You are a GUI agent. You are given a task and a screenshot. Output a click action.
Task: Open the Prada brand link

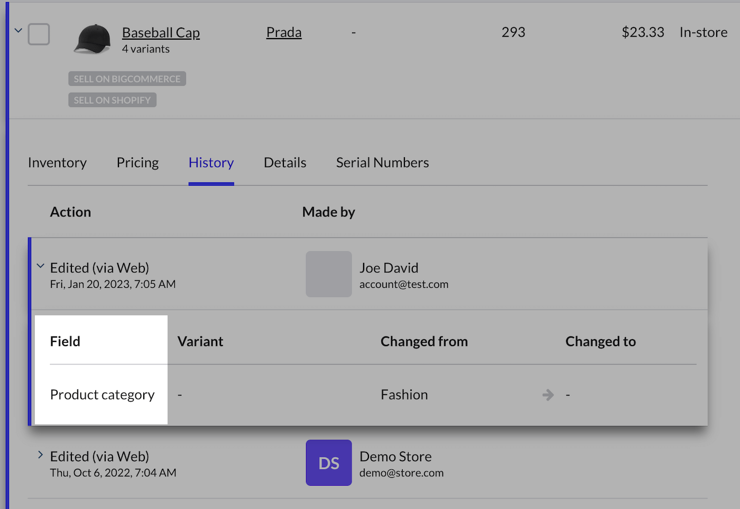284,32
